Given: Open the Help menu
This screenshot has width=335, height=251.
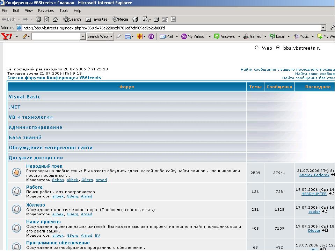Looking at the screenshot, I should pos(77,11).
